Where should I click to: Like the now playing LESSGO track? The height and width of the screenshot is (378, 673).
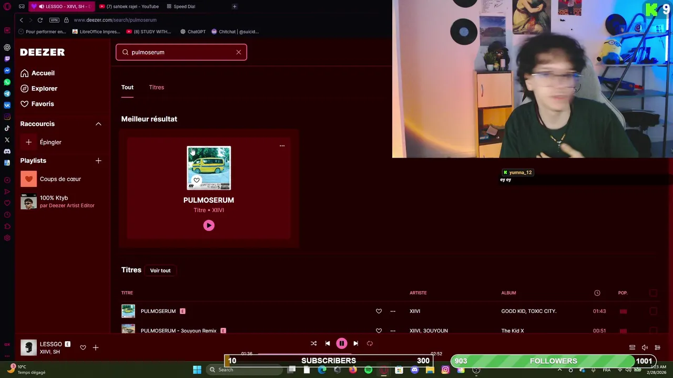point(83,348)
